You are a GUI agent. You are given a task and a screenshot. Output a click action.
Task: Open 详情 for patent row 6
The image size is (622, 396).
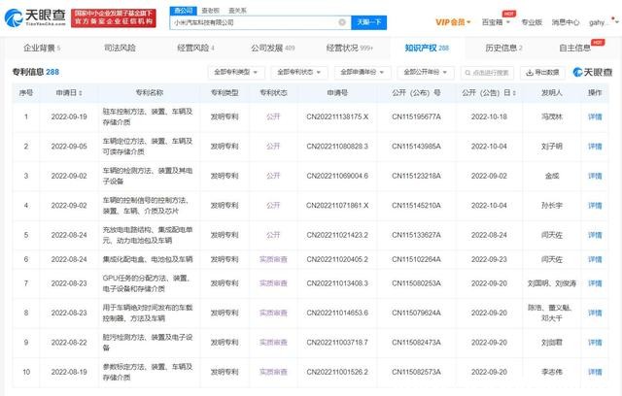tap(595, 259)
